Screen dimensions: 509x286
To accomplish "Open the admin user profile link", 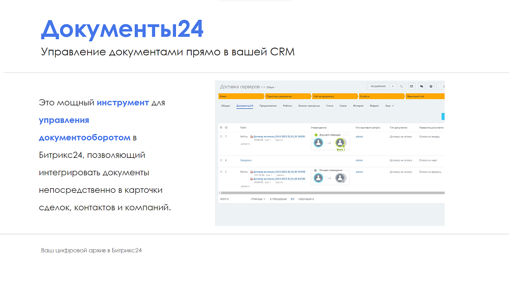I will click(x=359, y=136).
